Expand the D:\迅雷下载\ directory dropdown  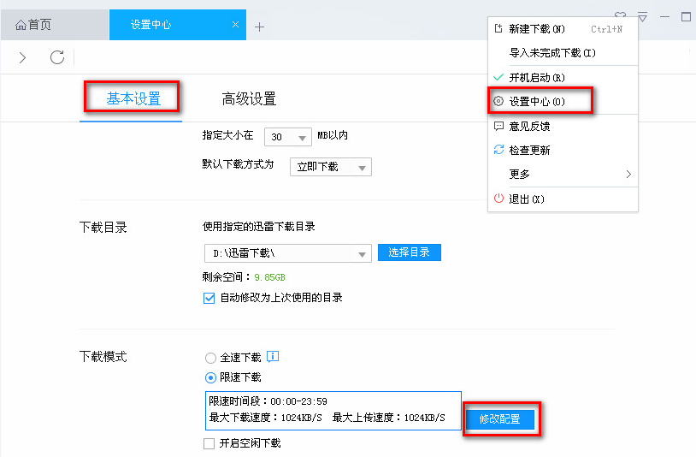point(287,253)
